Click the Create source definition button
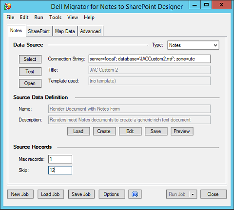Image resolution: width=234 pixels, height=210 pixels. pyautogui.click(x=104, y=131)
